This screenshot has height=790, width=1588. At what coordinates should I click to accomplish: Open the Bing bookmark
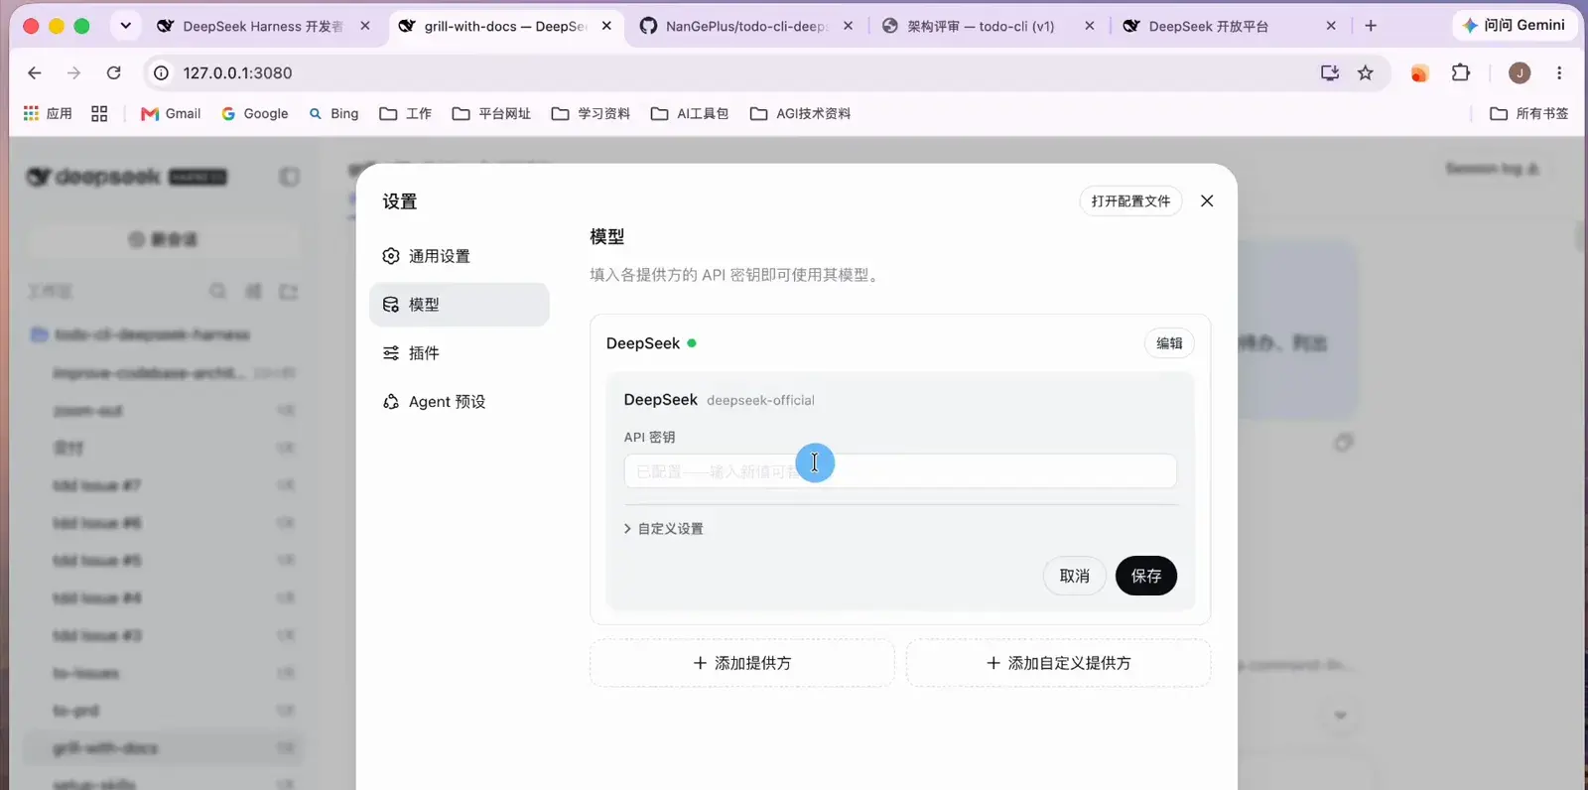(x=333, y=114)
